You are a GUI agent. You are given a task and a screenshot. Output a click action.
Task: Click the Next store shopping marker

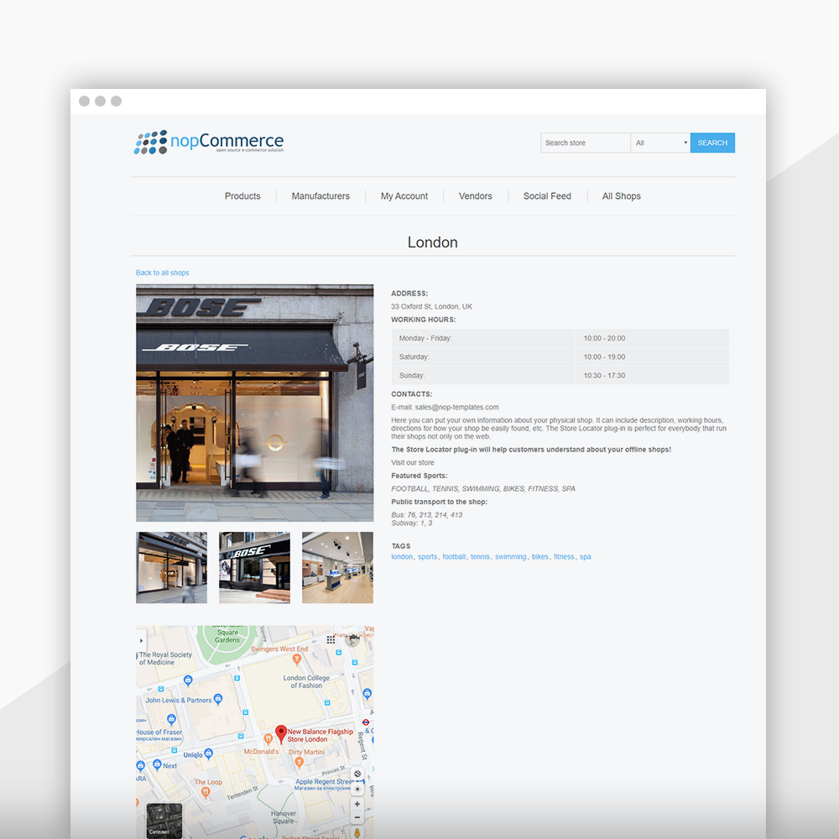pyautogui.click(x=158, y=764)
